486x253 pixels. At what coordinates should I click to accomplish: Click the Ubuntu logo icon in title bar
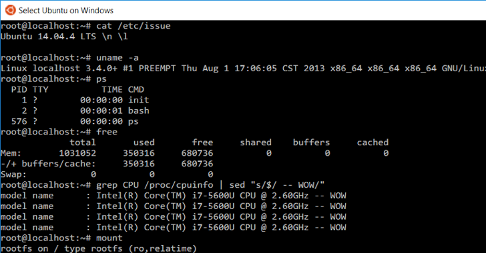point(10,10)
